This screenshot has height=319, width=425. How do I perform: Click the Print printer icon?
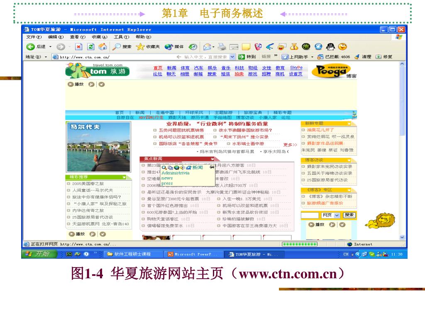(x=222, y=47)
